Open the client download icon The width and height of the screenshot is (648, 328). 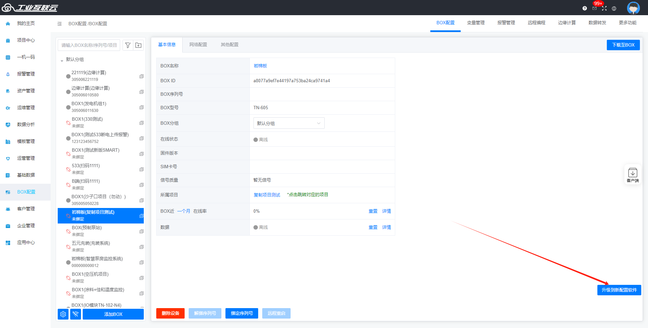(632, 175)
